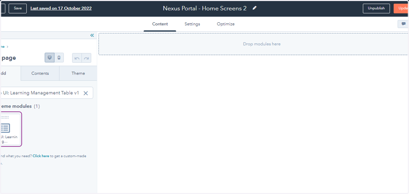Collapse the sidebar with double chevron icon
This screenshot has height=194, width=409.
tap(92, 35)
